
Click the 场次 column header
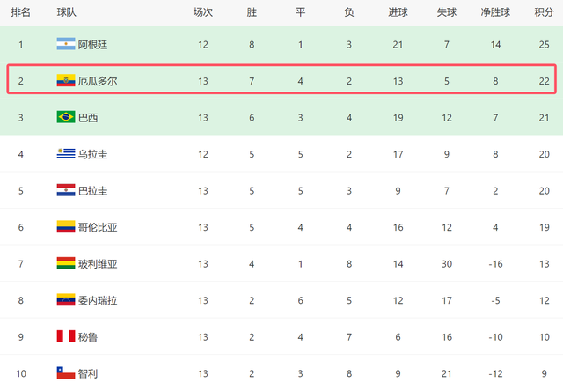pos(203,12)
